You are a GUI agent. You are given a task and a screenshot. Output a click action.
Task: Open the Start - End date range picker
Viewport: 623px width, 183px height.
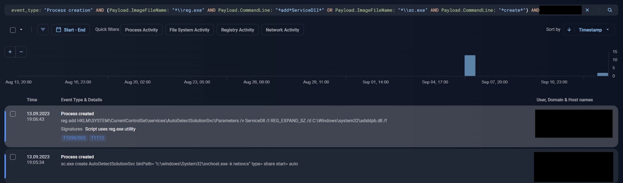(70, 30)
